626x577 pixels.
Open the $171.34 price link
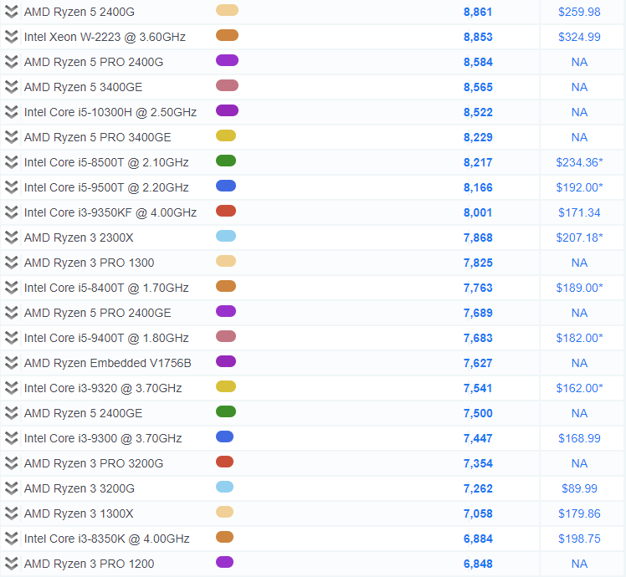pyautogui.click(x=579, y=212)
